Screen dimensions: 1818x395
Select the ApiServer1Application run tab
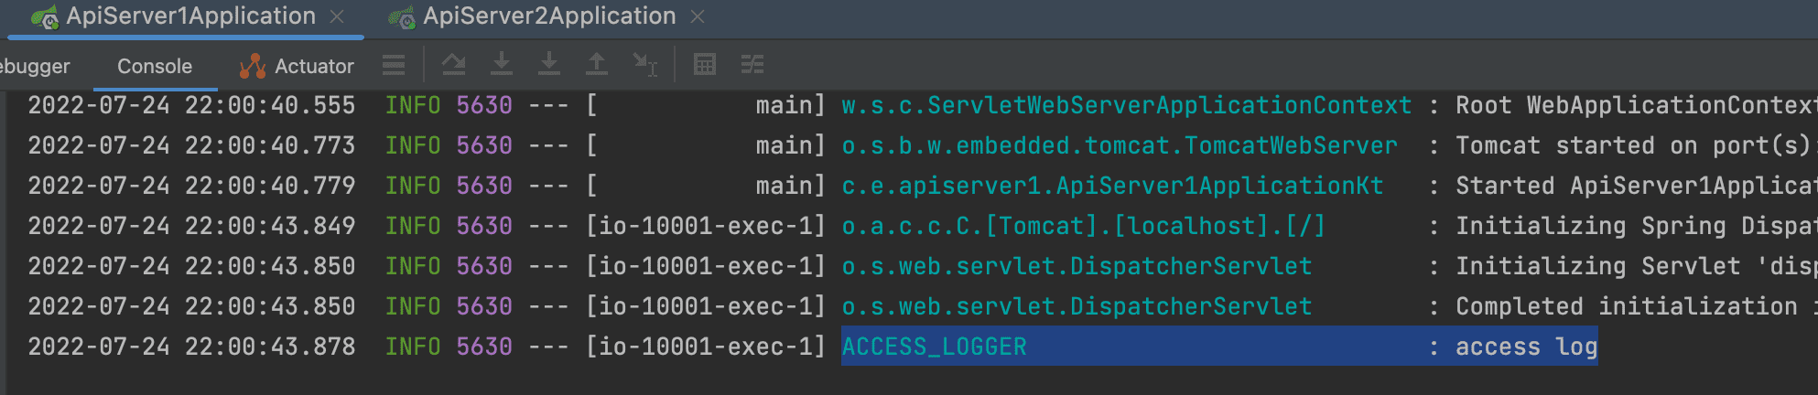tap(190, 16)
